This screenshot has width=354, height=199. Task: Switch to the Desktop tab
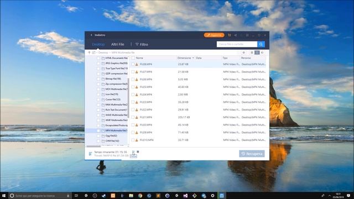[98, 44]
